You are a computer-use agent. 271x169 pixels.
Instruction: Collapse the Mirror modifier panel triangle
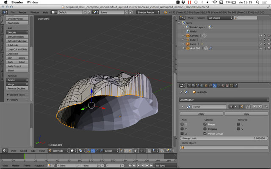[182, 107]
